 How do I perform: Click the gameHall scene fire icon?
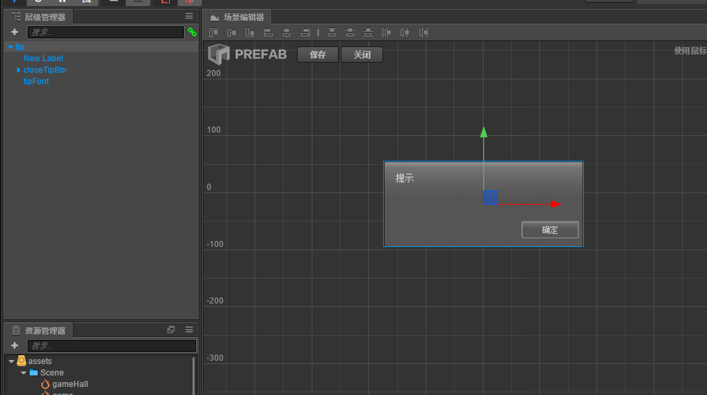pos(45,384)
